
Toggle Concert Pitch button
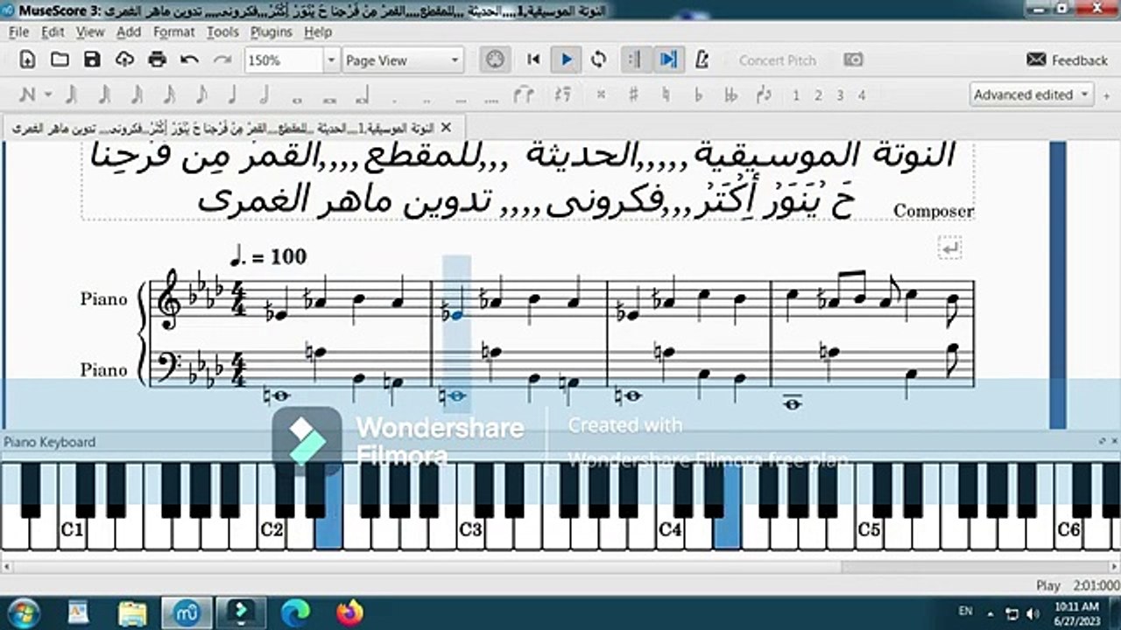(777, 60)
